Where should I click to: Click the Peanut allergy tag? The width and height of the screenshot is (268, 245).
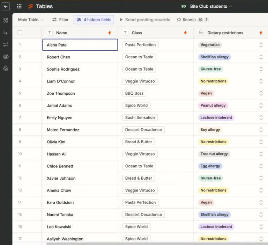[213, 106]
